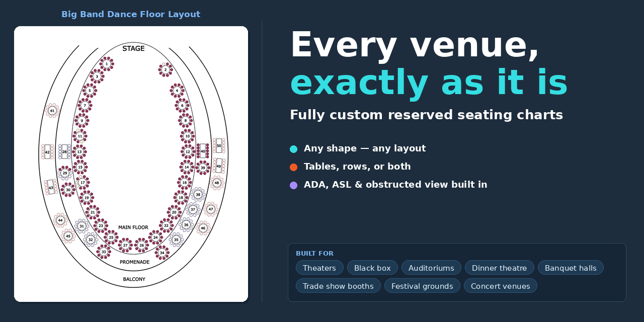This screenshot has height=322, width=644.
Task: Select the Auditoriums tag
Action: [x=431, y=268]
